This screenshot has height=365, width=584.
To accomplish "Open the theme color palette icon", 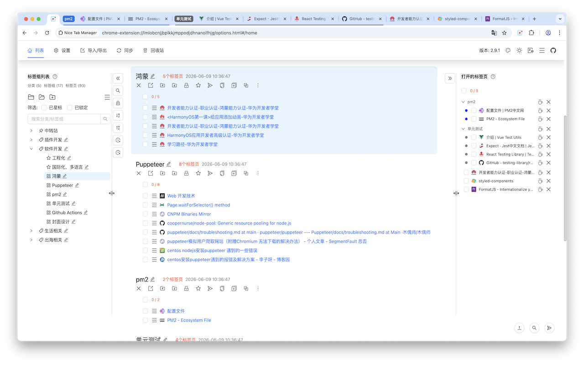I will click(x=508, y=51).
